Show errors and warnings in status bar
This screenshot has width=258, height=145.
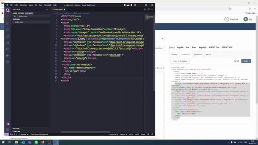pos(13,134)
